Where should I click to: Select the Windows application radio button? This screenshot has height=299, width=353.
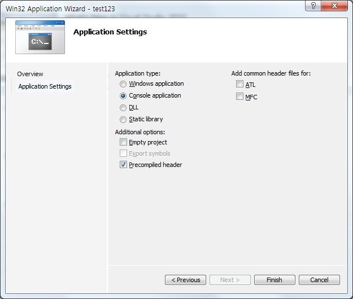click(123, 84)
